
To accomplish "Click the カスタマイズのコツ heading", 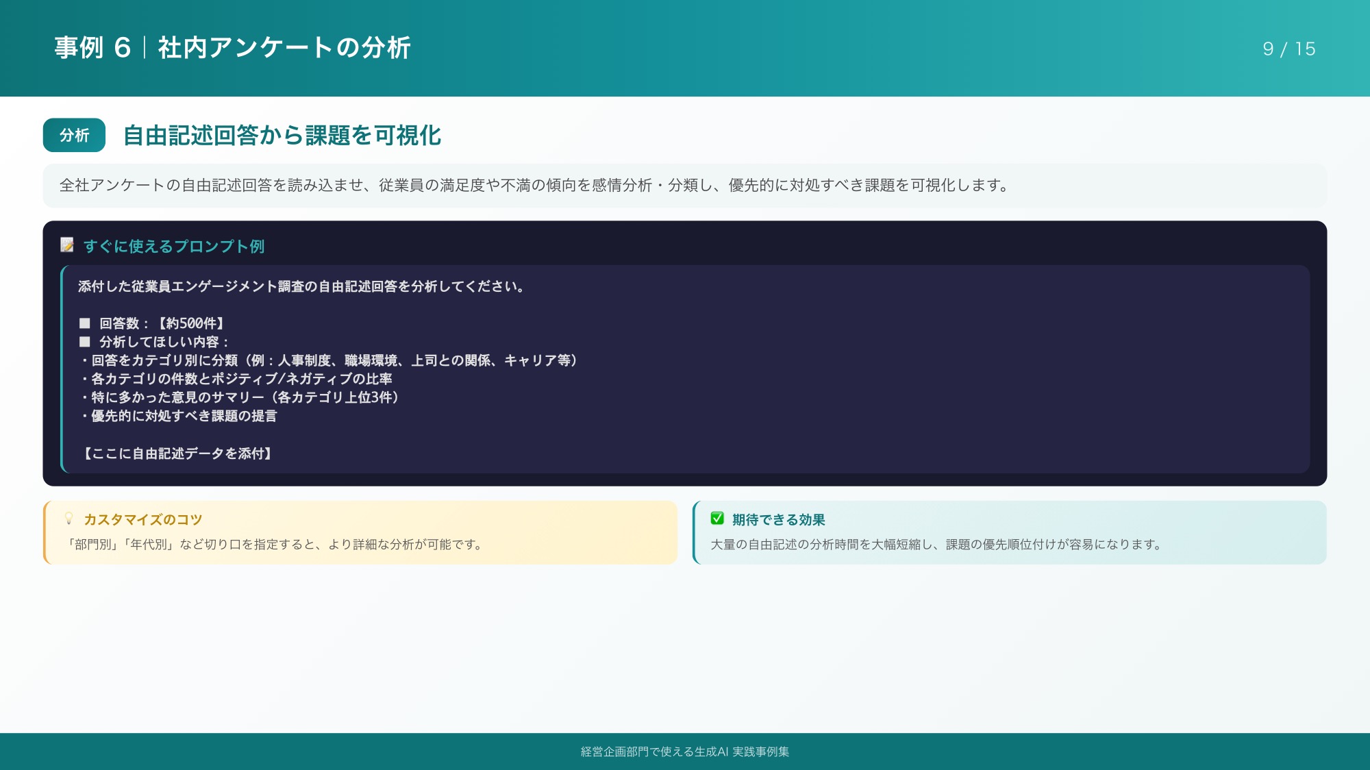I will [x=143, y=520].
